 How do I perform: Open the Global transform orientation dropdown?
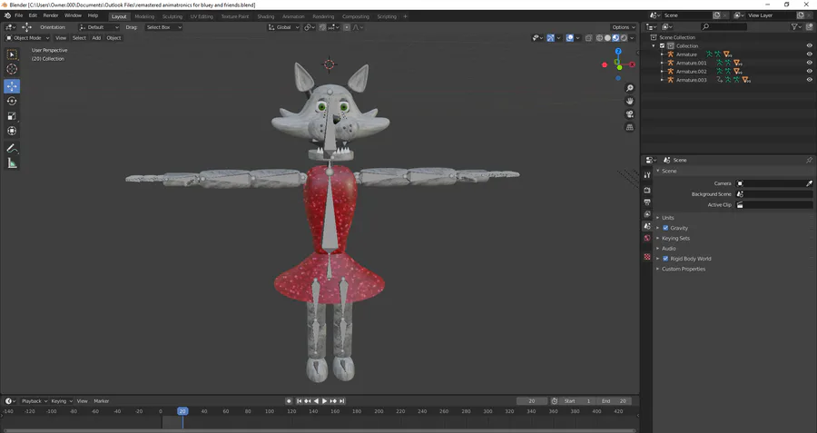click(284, 27)
